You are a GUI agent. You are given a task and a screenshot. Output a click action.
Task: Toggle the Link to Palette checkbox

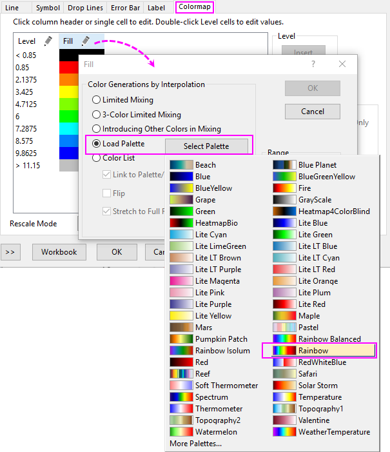click(x=106, y=174)
